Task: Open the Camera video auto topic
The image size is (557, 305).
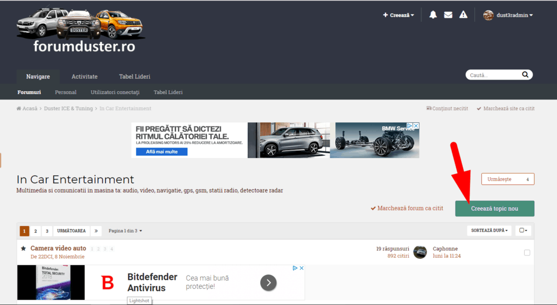Action: (x=58, y=248)
